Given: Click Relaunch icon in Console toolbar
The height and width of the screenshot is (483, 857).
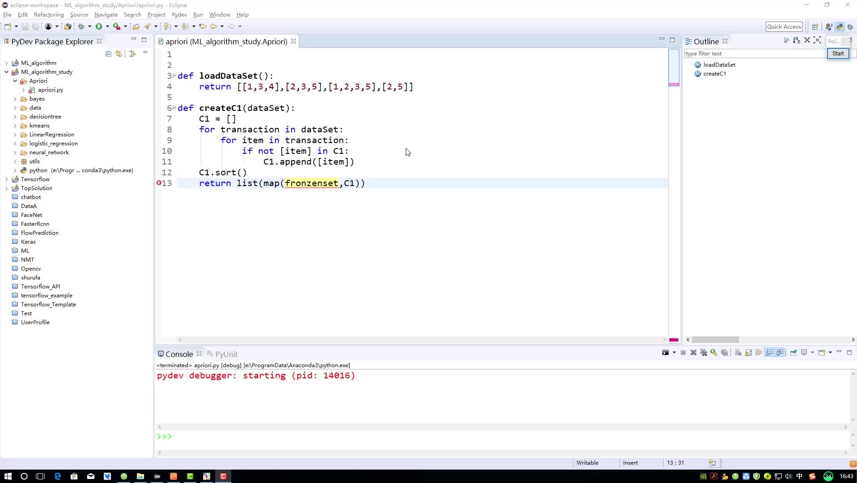Looking at the screenshot, I should pyautogui.click(x=714, y=352).
